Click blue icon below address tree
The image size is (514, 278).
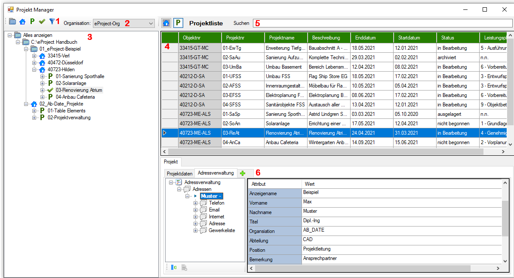[174, 268]
